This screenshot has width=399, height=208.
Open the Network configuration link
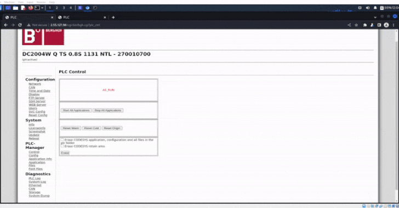point(35,84)
